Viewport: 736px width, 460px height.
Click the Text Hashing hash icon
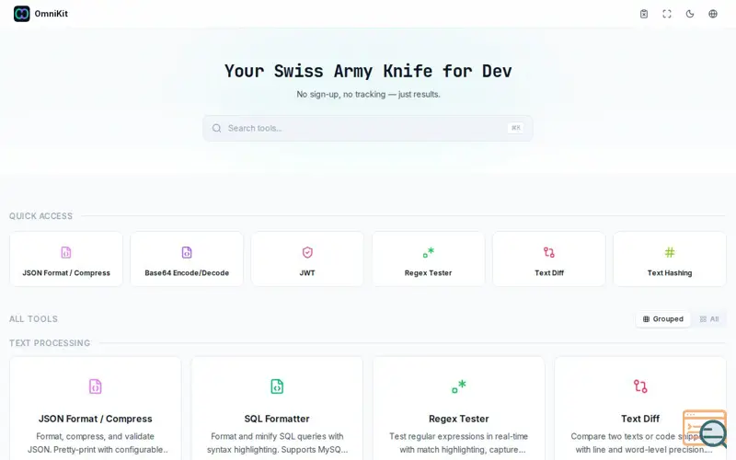coord(670,252)
